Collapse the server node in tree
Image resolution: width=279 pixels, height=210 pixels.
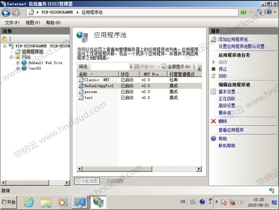(5, 46)
